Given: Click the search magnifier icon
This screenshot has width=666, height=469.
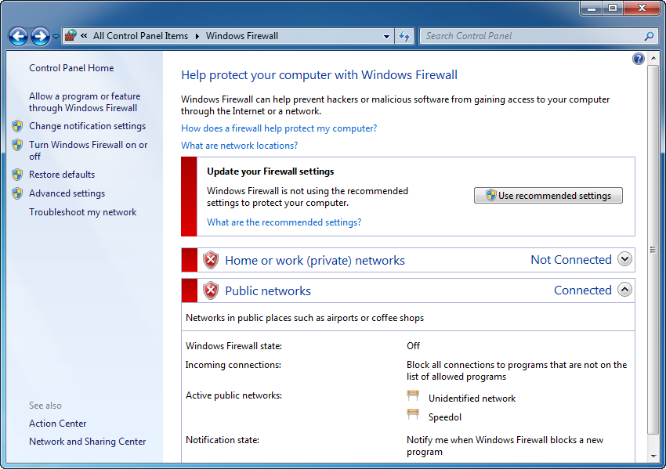Looking at the screenshot, I should click(649, 37).
